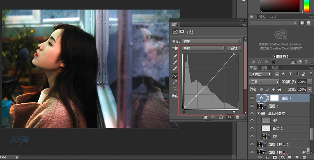Delete the adjustment layer from Properties panel
Viewport: 314px width, 160px height.
(237, 117)
